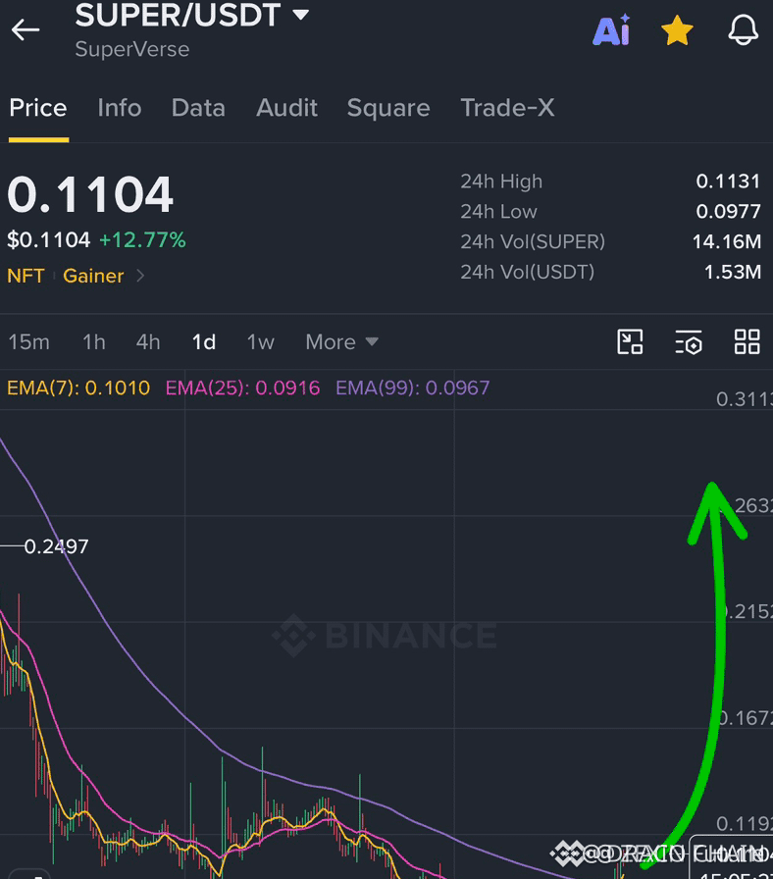
Task: Tap the 24h High value 0.1131
Action: tap(728, 181)
